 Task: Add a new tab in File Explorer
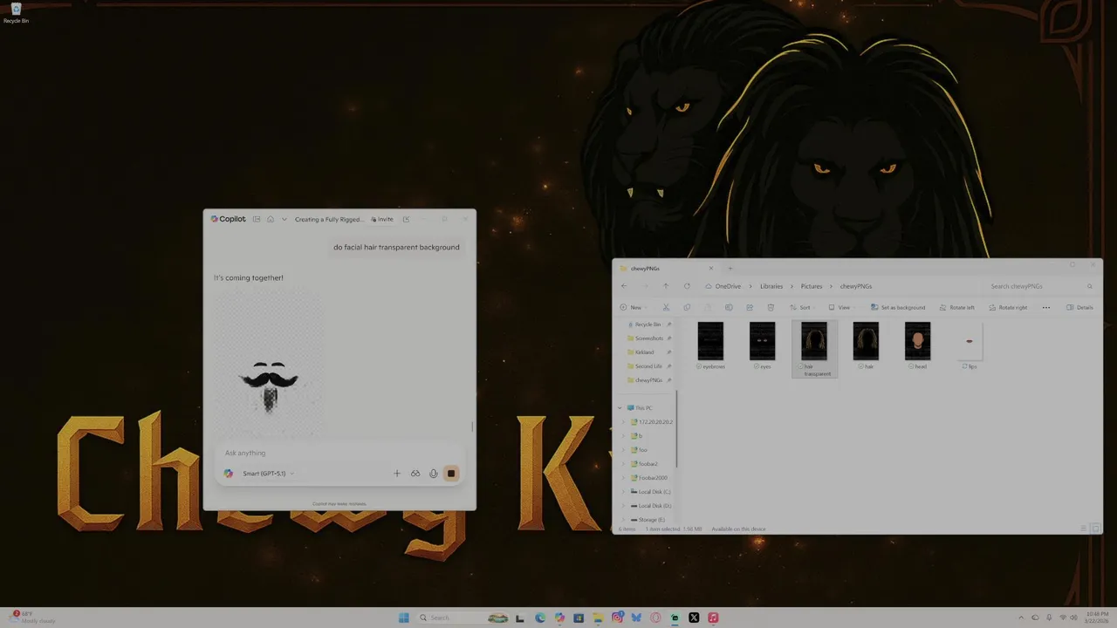click(730, 269)
